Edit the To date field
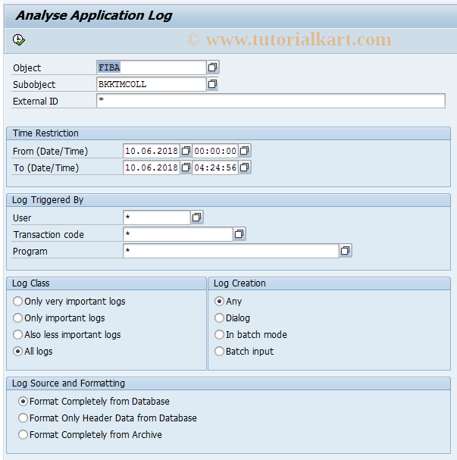 [x=152, y=167]
